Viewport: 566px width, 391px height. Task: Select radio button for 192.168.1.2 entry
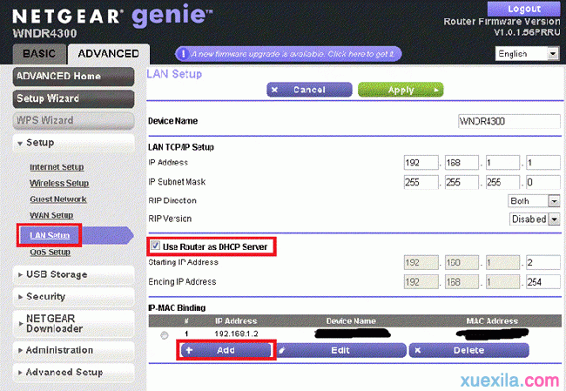tap(165, 334)
